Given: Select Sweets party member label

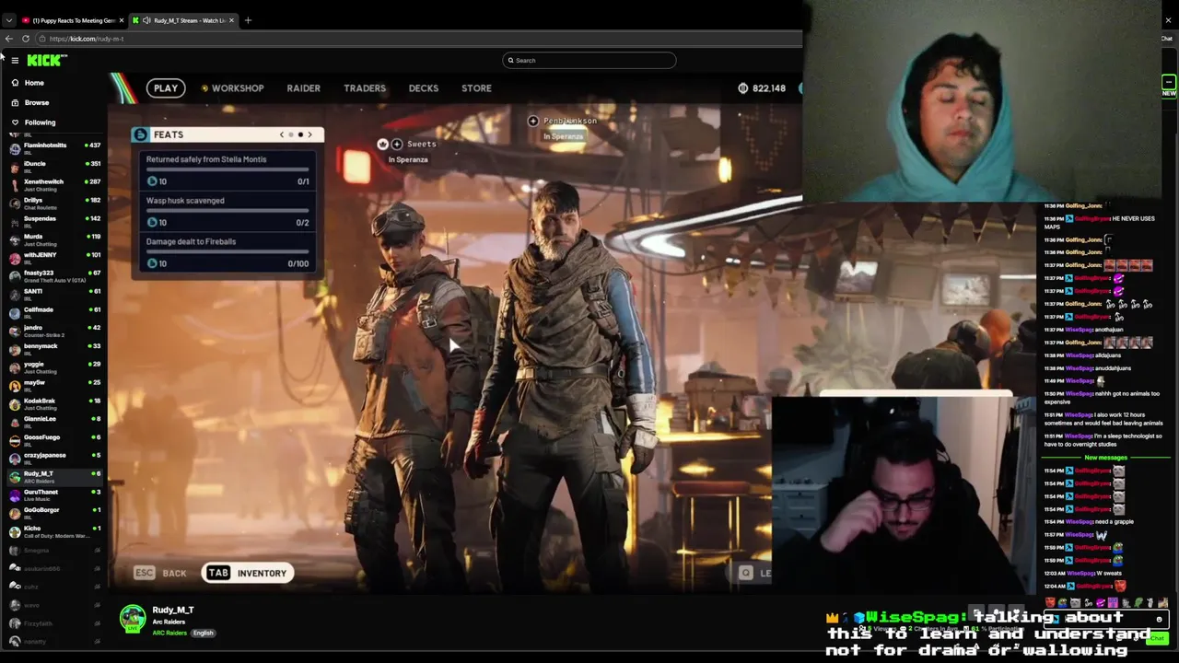Looking at the screenshot, I should point(421,144).
